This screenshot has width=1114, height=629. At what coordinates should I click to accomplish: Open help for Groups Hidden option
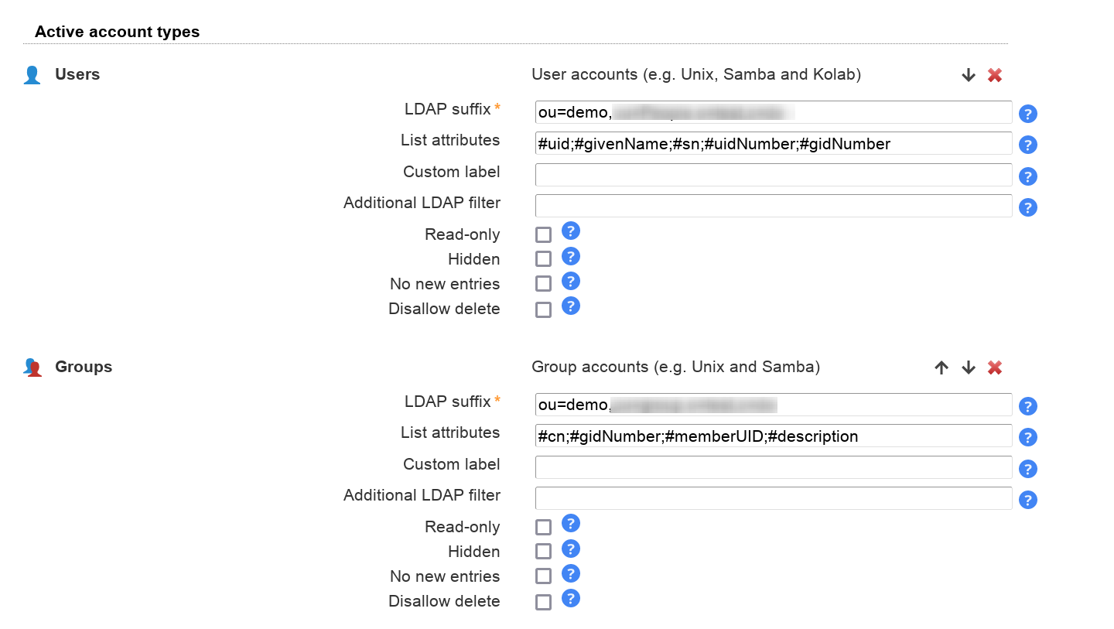click(x=570, y=549)
